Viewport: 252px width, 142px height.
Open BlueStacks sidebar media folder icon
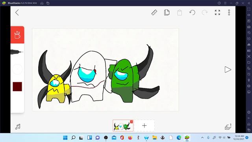pos(249,62)
